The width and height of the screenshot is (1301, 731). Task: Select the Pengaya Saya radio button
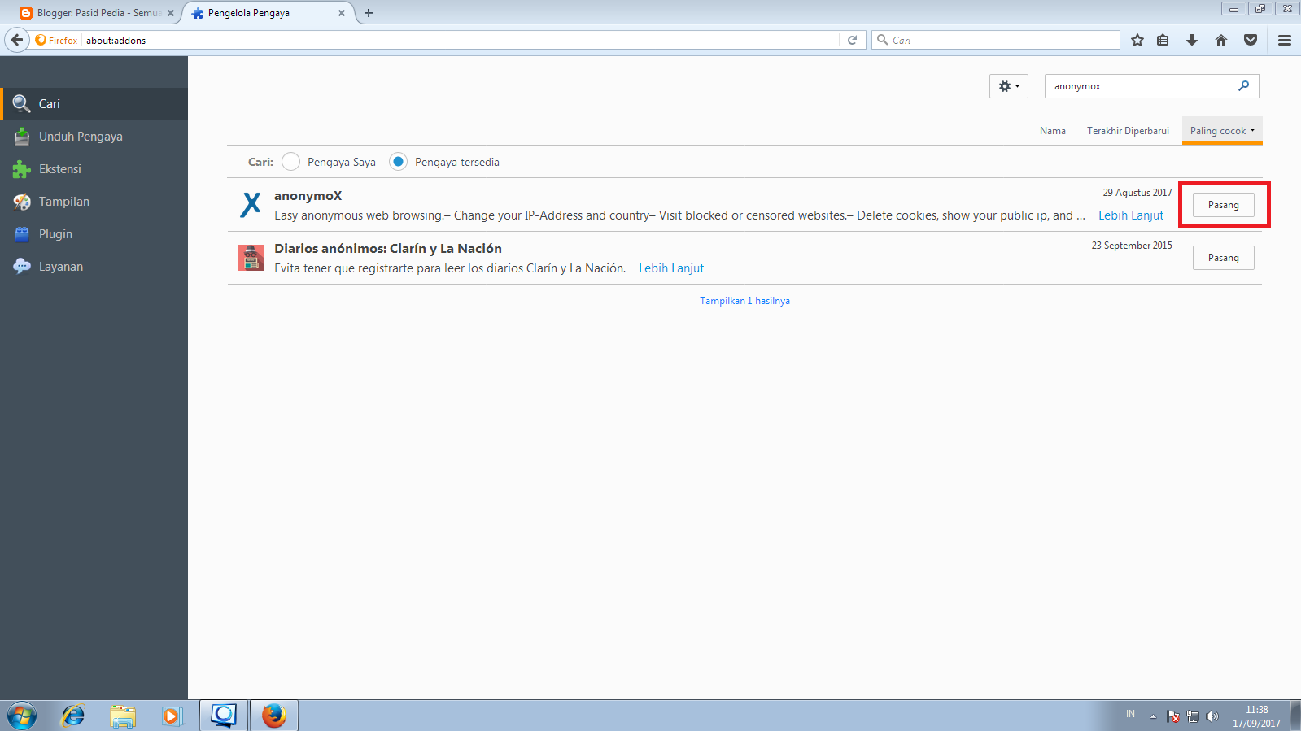pyautogui.click(x=290, y=162)
